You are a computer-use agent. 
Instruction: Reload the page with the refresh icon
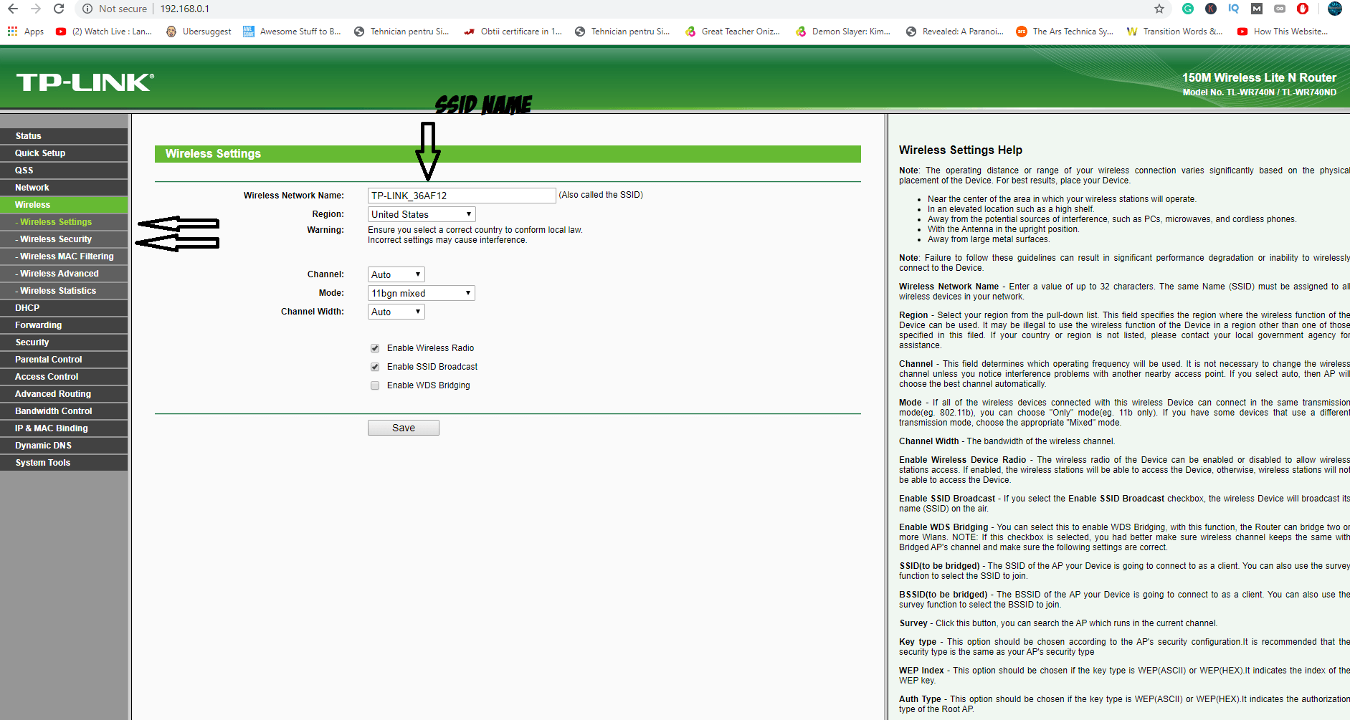[59, 9]
